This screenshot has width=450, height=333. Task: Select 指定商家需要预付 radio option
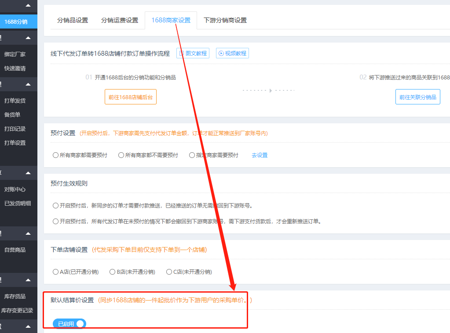[x=192, y=155]
